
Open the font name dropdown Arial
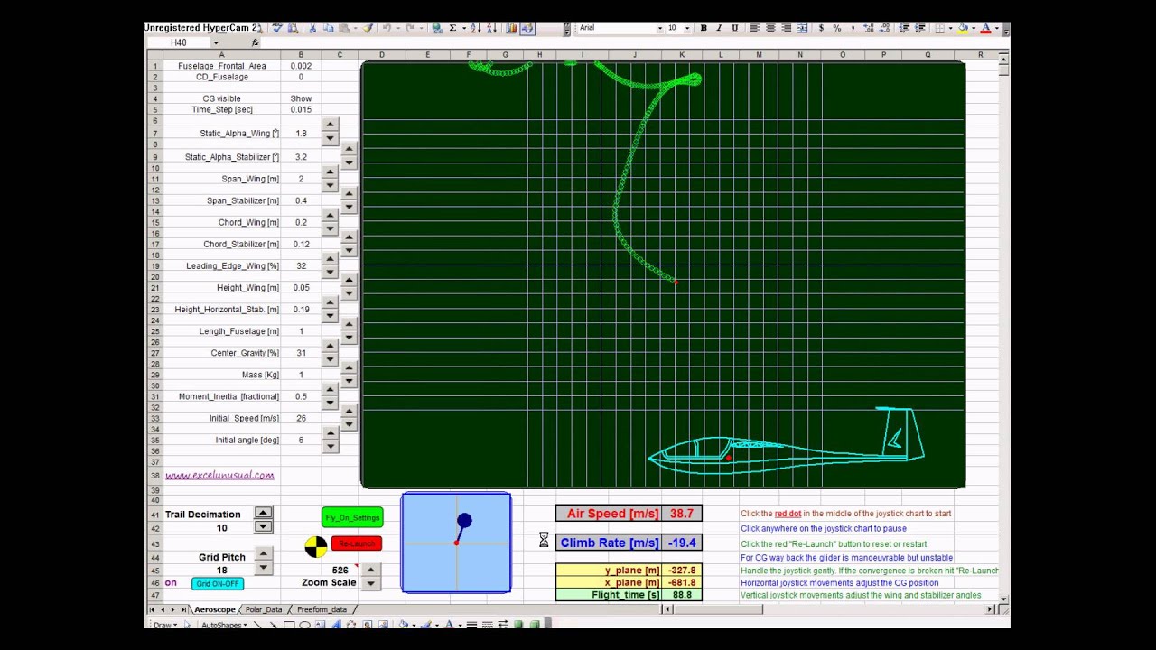tap(662, 28)
